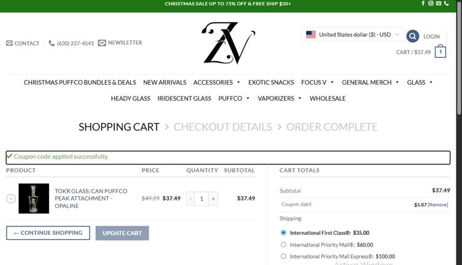Click the Update Cart button

122,233
